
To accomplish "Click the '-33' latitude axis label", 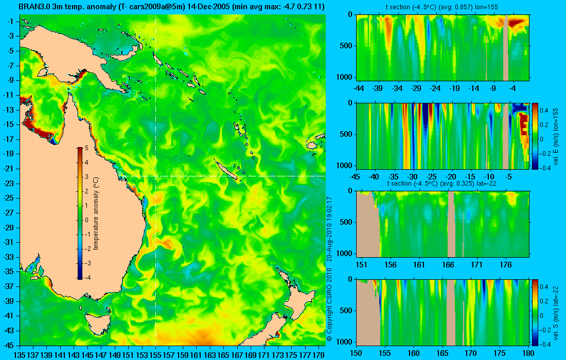I will point(10,257).
